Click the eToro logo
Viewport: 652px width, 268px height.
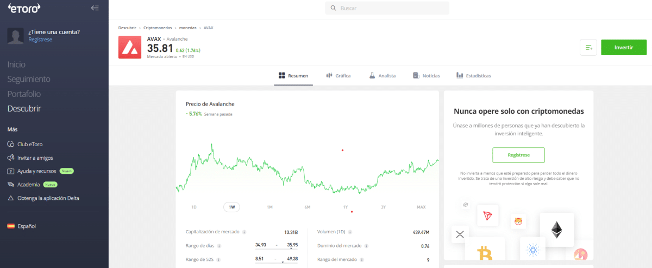[x=25, y=8]
